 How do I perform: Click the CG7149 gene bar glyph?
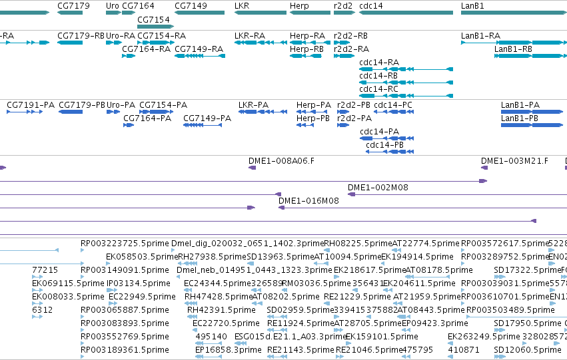(200, 13)
